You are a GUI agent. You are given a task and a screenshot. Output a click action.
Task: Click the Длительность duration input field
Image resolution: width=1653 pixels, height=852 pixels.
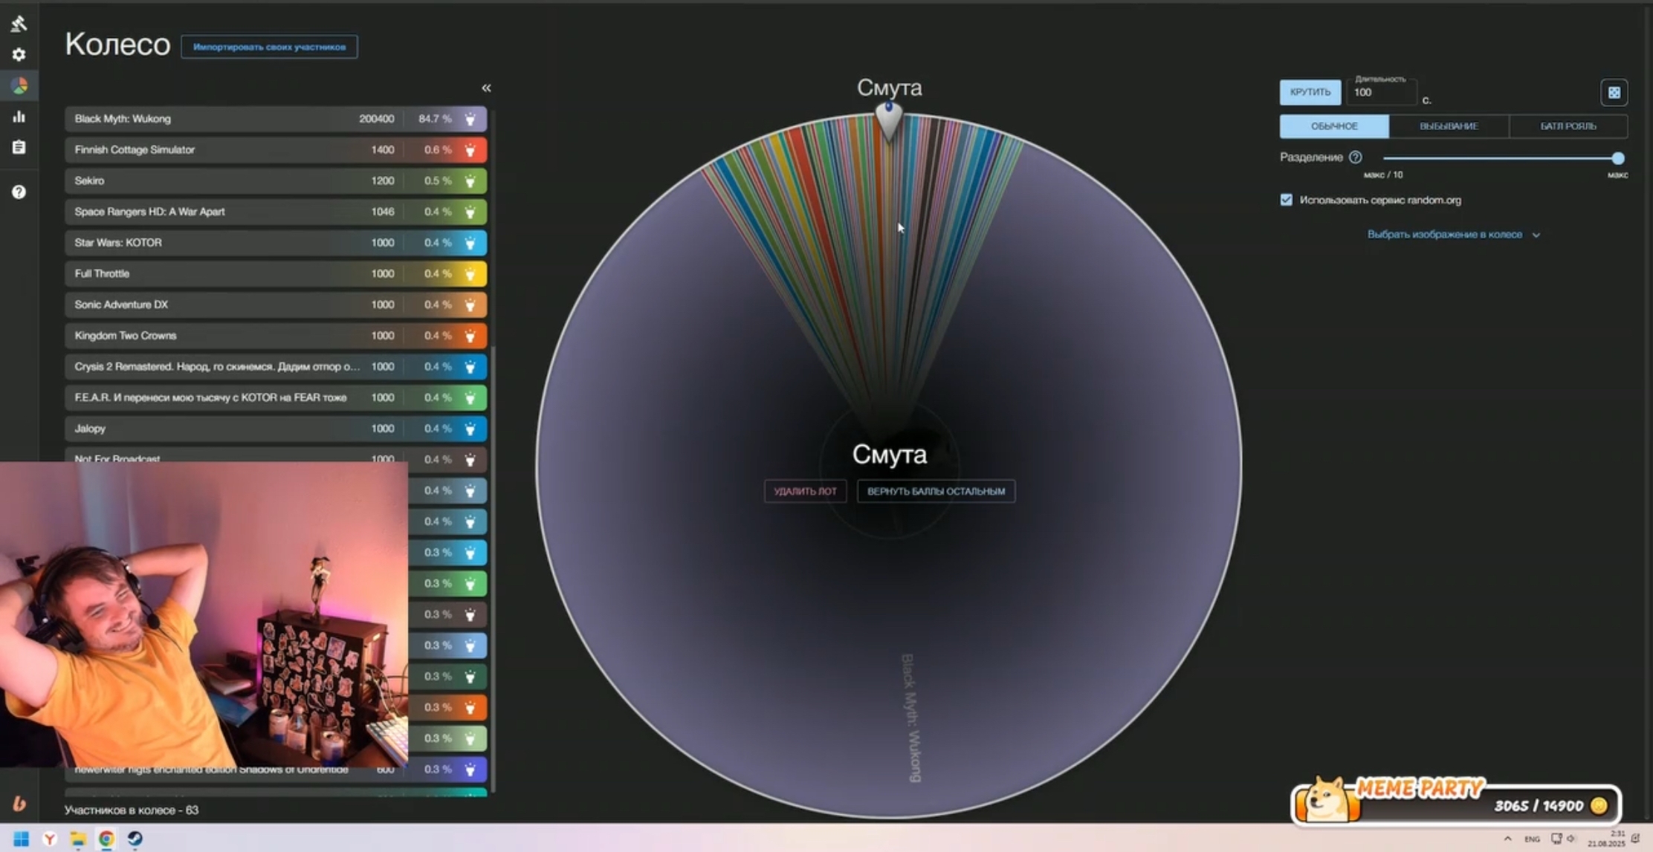pyautogui.click(x=1380, y=93)
